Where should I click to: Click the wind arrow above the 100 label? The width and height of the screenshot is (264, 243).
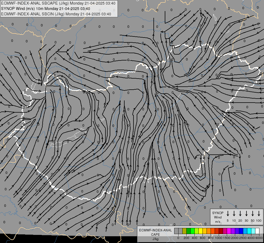point(259,214)
